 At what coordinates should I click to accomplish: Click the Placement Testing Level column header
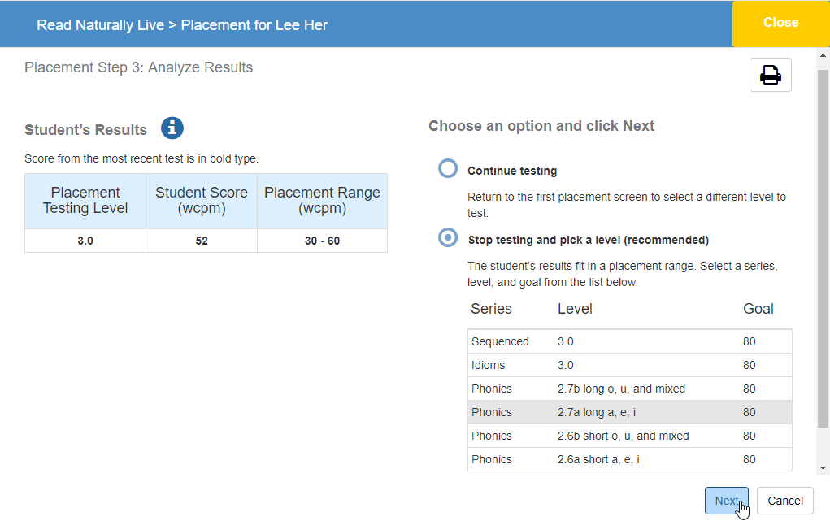click(x=85, y=200)
